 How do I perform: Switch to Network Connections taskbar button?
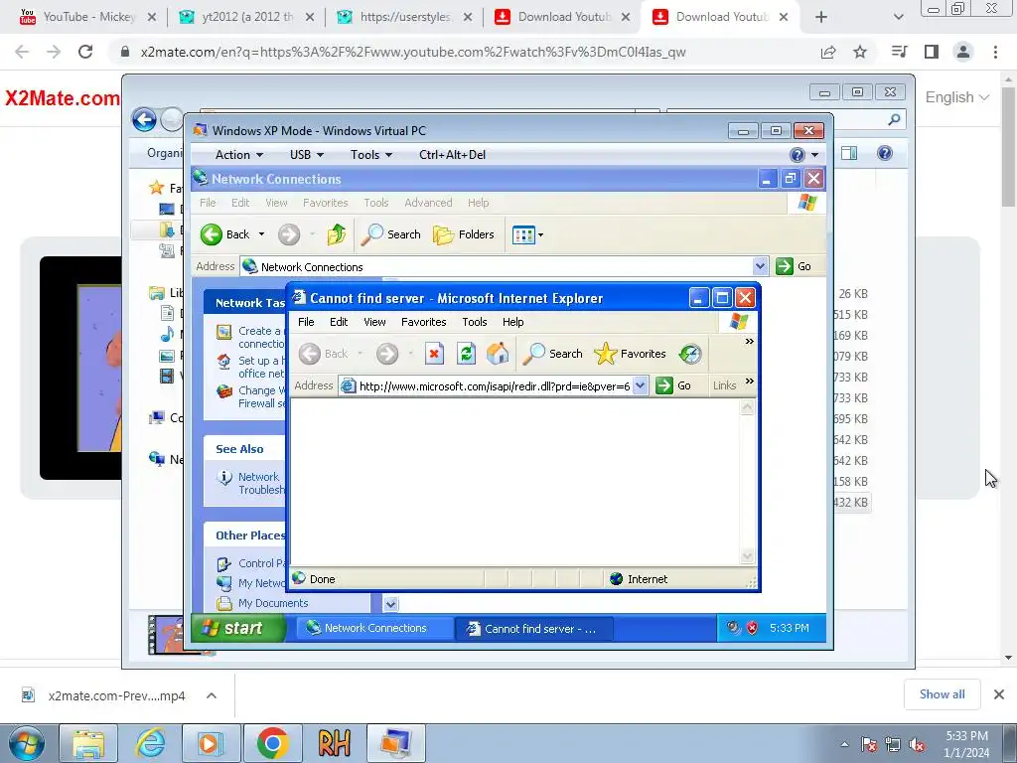point(374,628)
